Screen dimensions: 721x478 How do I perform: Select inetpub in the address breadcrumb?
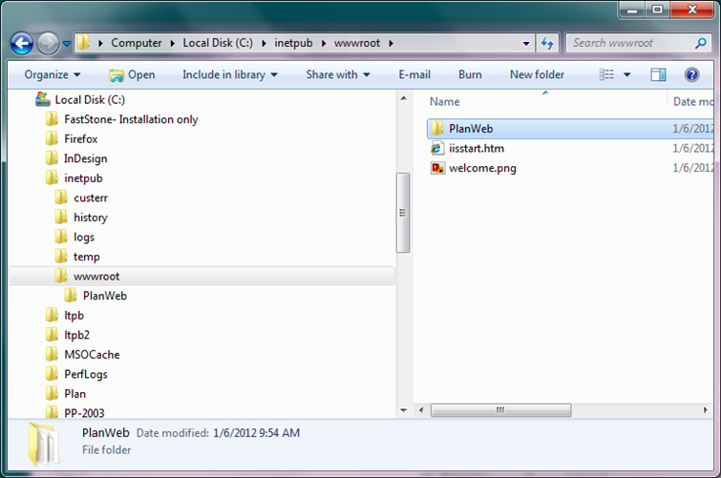click(293, 43)
